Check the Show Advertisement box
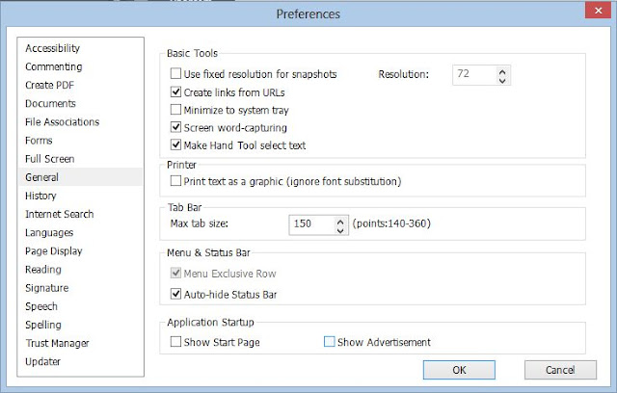This screenshot has height=393, width=617. 329,342
